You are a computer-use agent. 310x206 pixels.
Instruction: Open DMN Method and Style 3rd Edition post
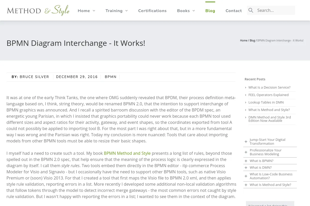tap(270, 119)
